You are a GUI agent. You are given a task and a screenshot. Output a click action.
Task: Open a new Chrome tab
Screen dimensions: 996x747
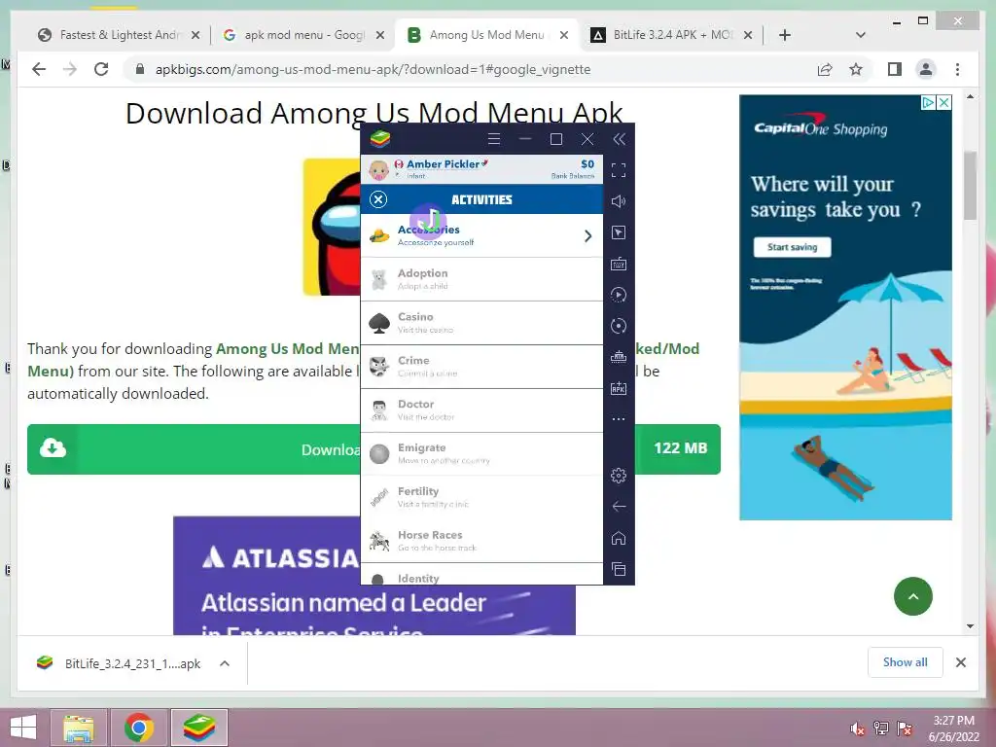[785, 36]
